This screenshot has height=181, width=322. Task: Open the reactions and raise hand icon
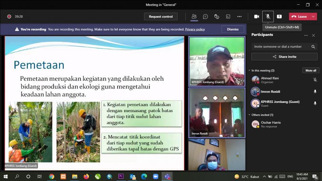click(217, 16)
